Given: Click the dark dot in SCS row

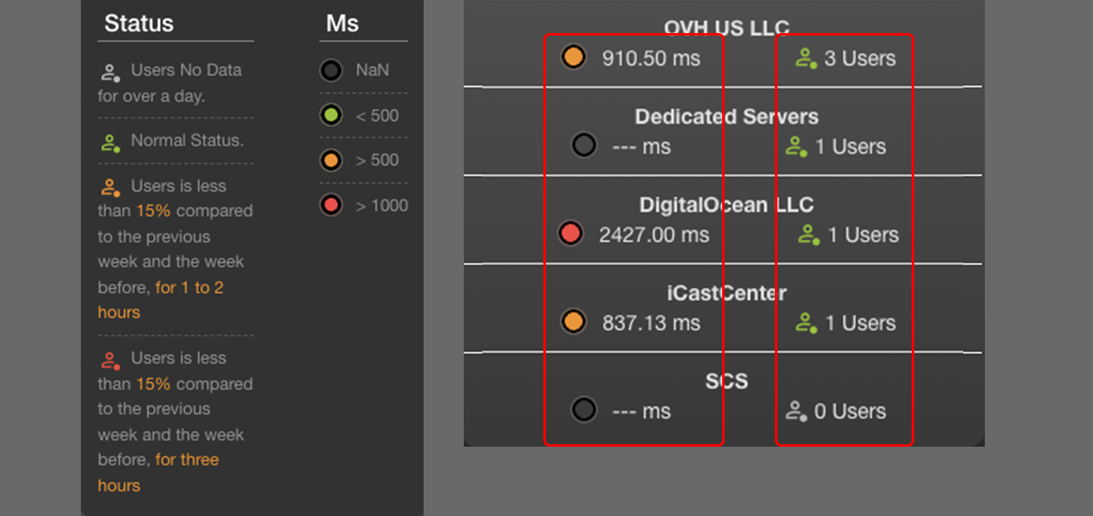Looking at the screenshot, I should 583,409.
